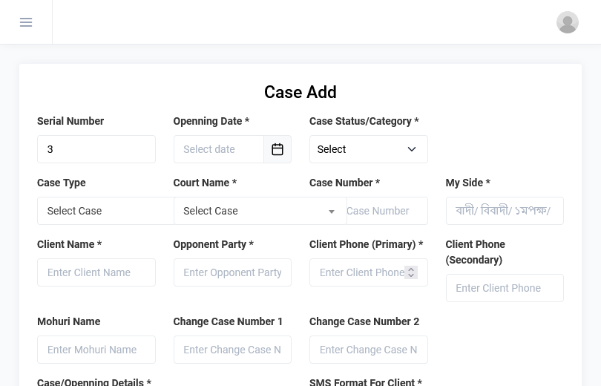Click the Client Phone (Primary) field

click(x=360, y=272)
